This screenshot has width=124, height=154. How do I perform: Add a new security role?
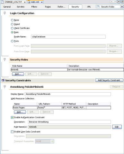[x=18, y=74]
